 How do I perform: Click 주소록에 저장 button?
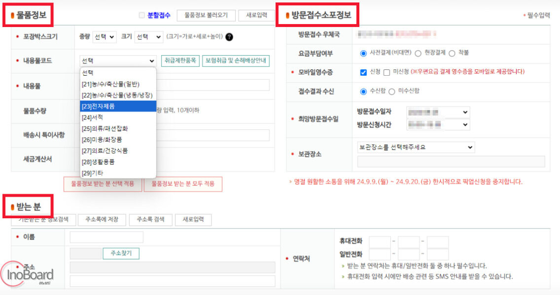point(102,219)
